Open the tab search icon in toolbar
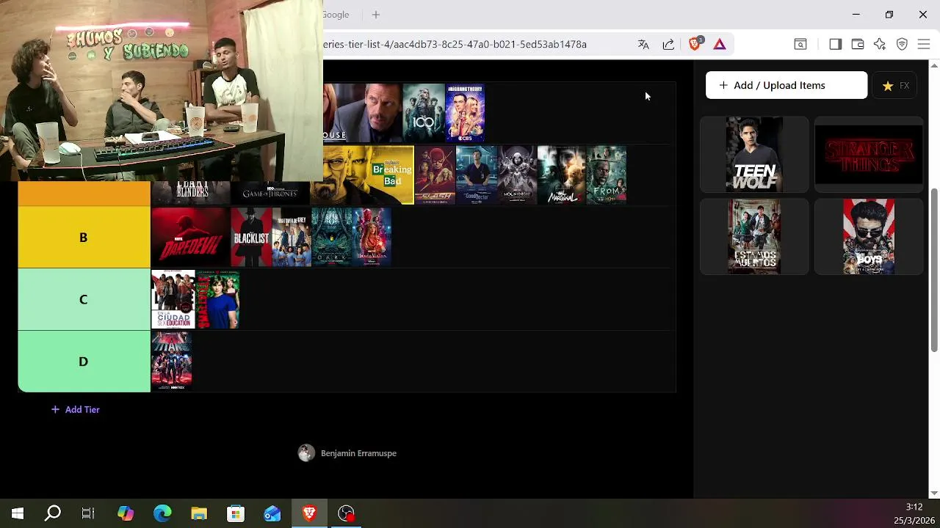This screenshot has height=528, width=940. (x=800, y=44)
